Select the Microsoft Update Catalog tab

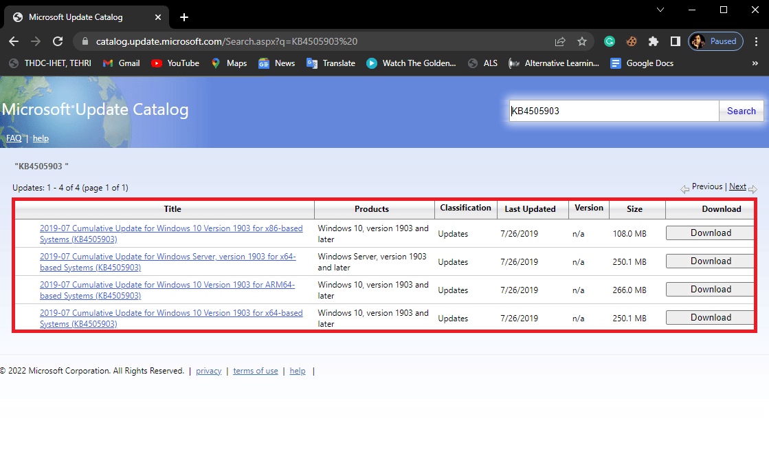(x=87, y=17)
